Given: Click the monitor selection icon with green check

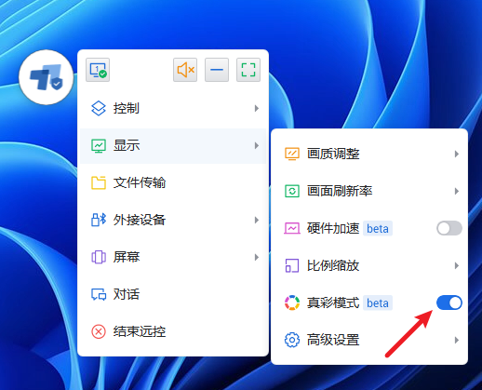Looking at the screenshot, I should click(x=98, y=70).
